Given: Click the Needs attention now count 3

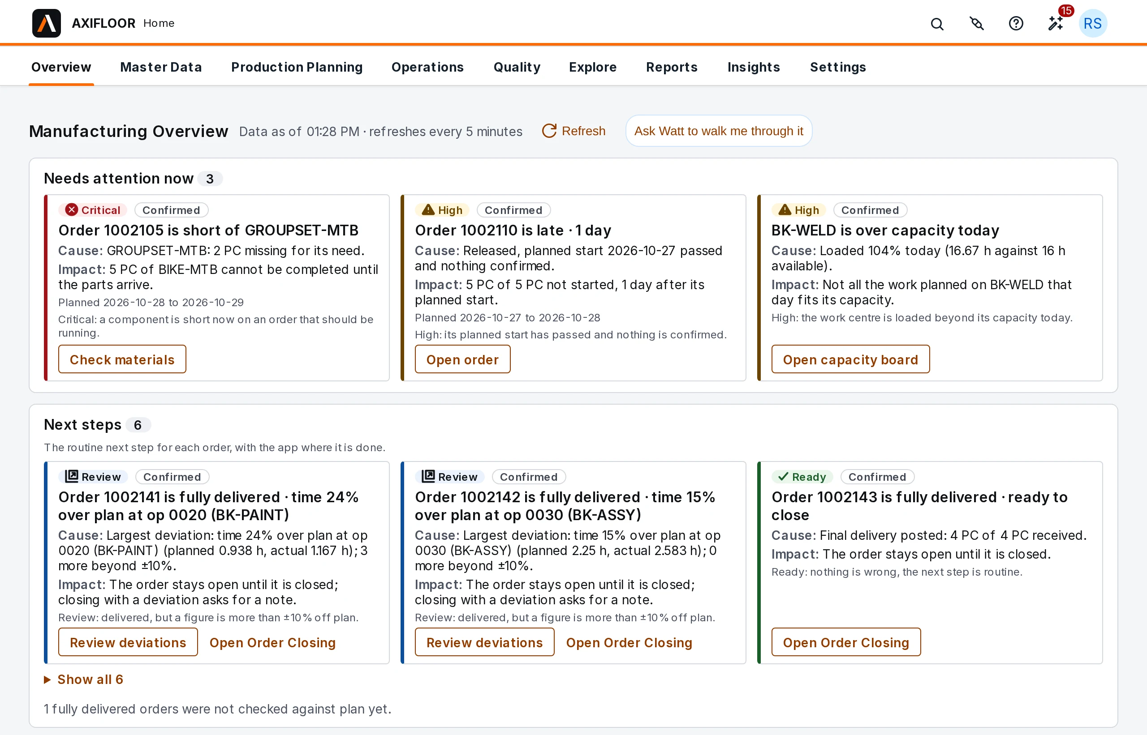Looking at the screenshot, I should (x=210, y=179).
